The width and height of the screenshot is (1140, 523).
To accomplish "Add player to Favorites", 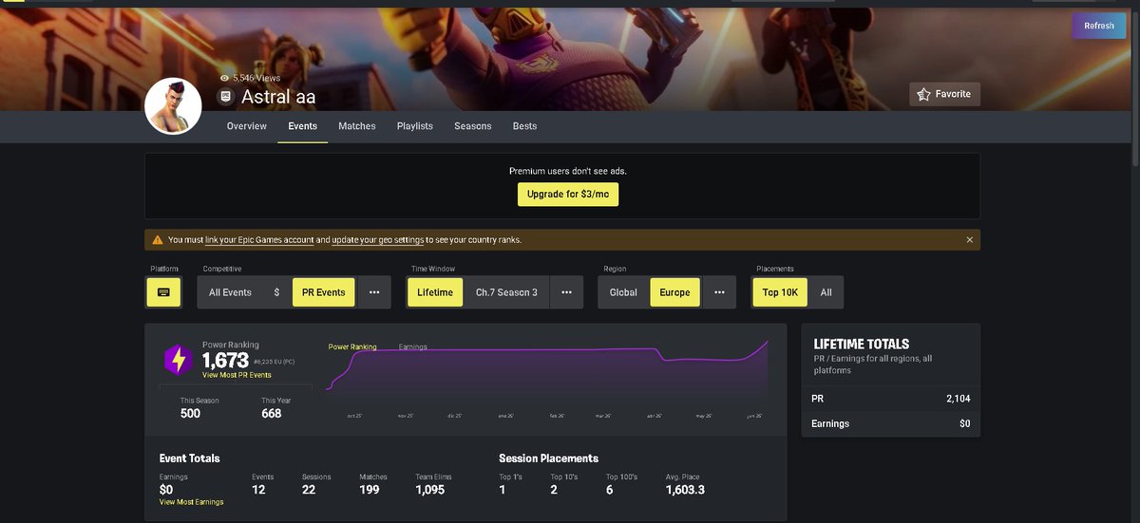I will pyautogui.click(x=944, y=94).
